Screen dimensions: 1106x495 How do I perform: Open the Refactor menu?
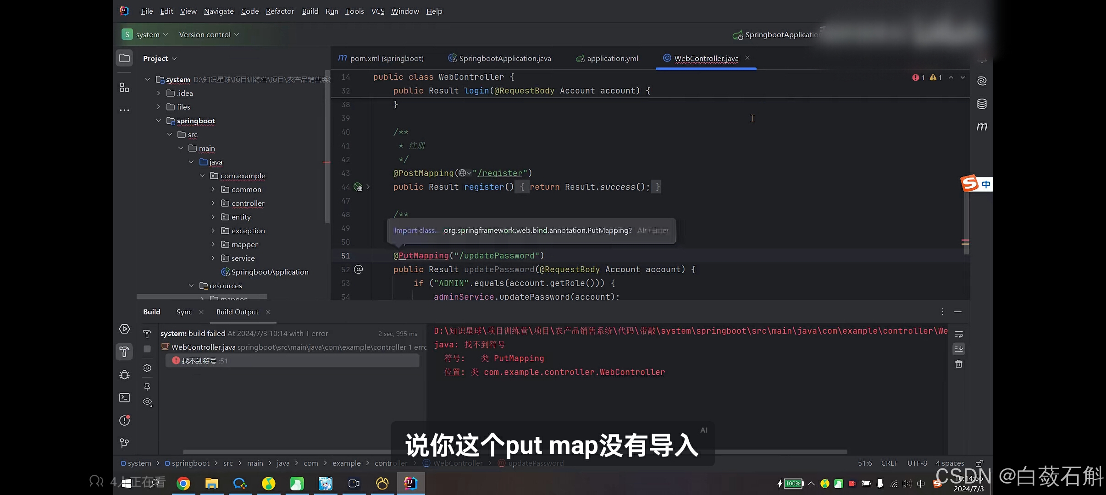coord(280,11)
